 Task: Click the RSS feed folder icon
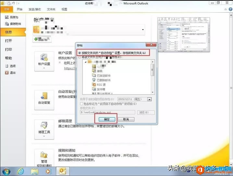click(x=94, y=85)
